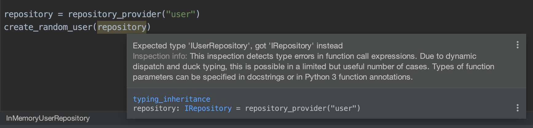533x128 pixels.
Task: Follow the blue IRepository type link
Action: coord(208,108)
